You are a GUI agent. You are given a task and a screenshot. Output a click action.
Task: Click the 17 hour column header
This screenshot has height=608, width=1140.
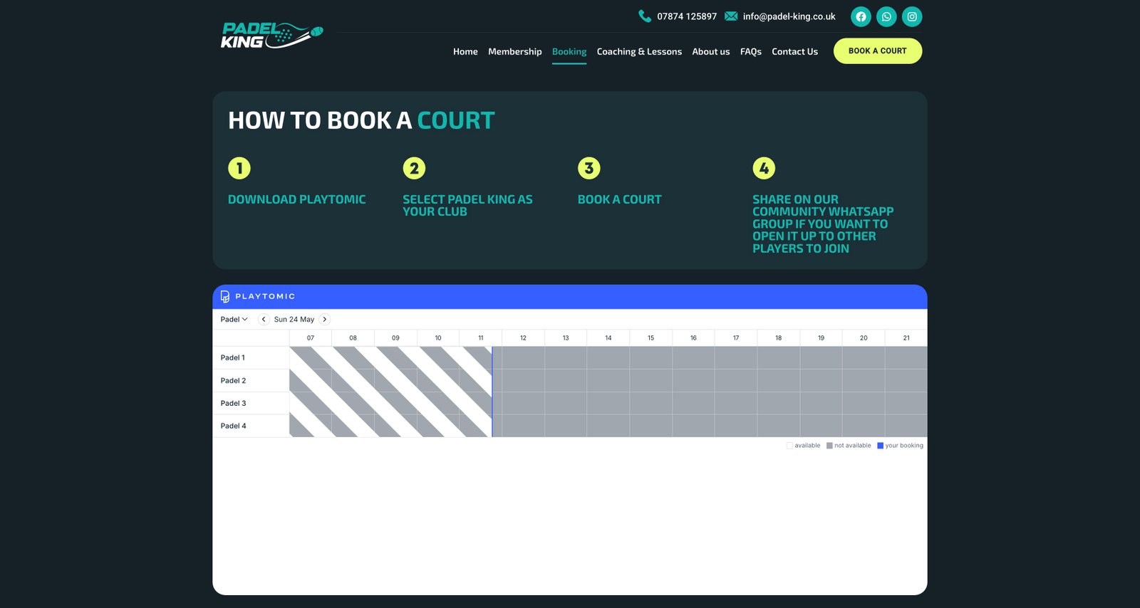click(x=736, y=338)
